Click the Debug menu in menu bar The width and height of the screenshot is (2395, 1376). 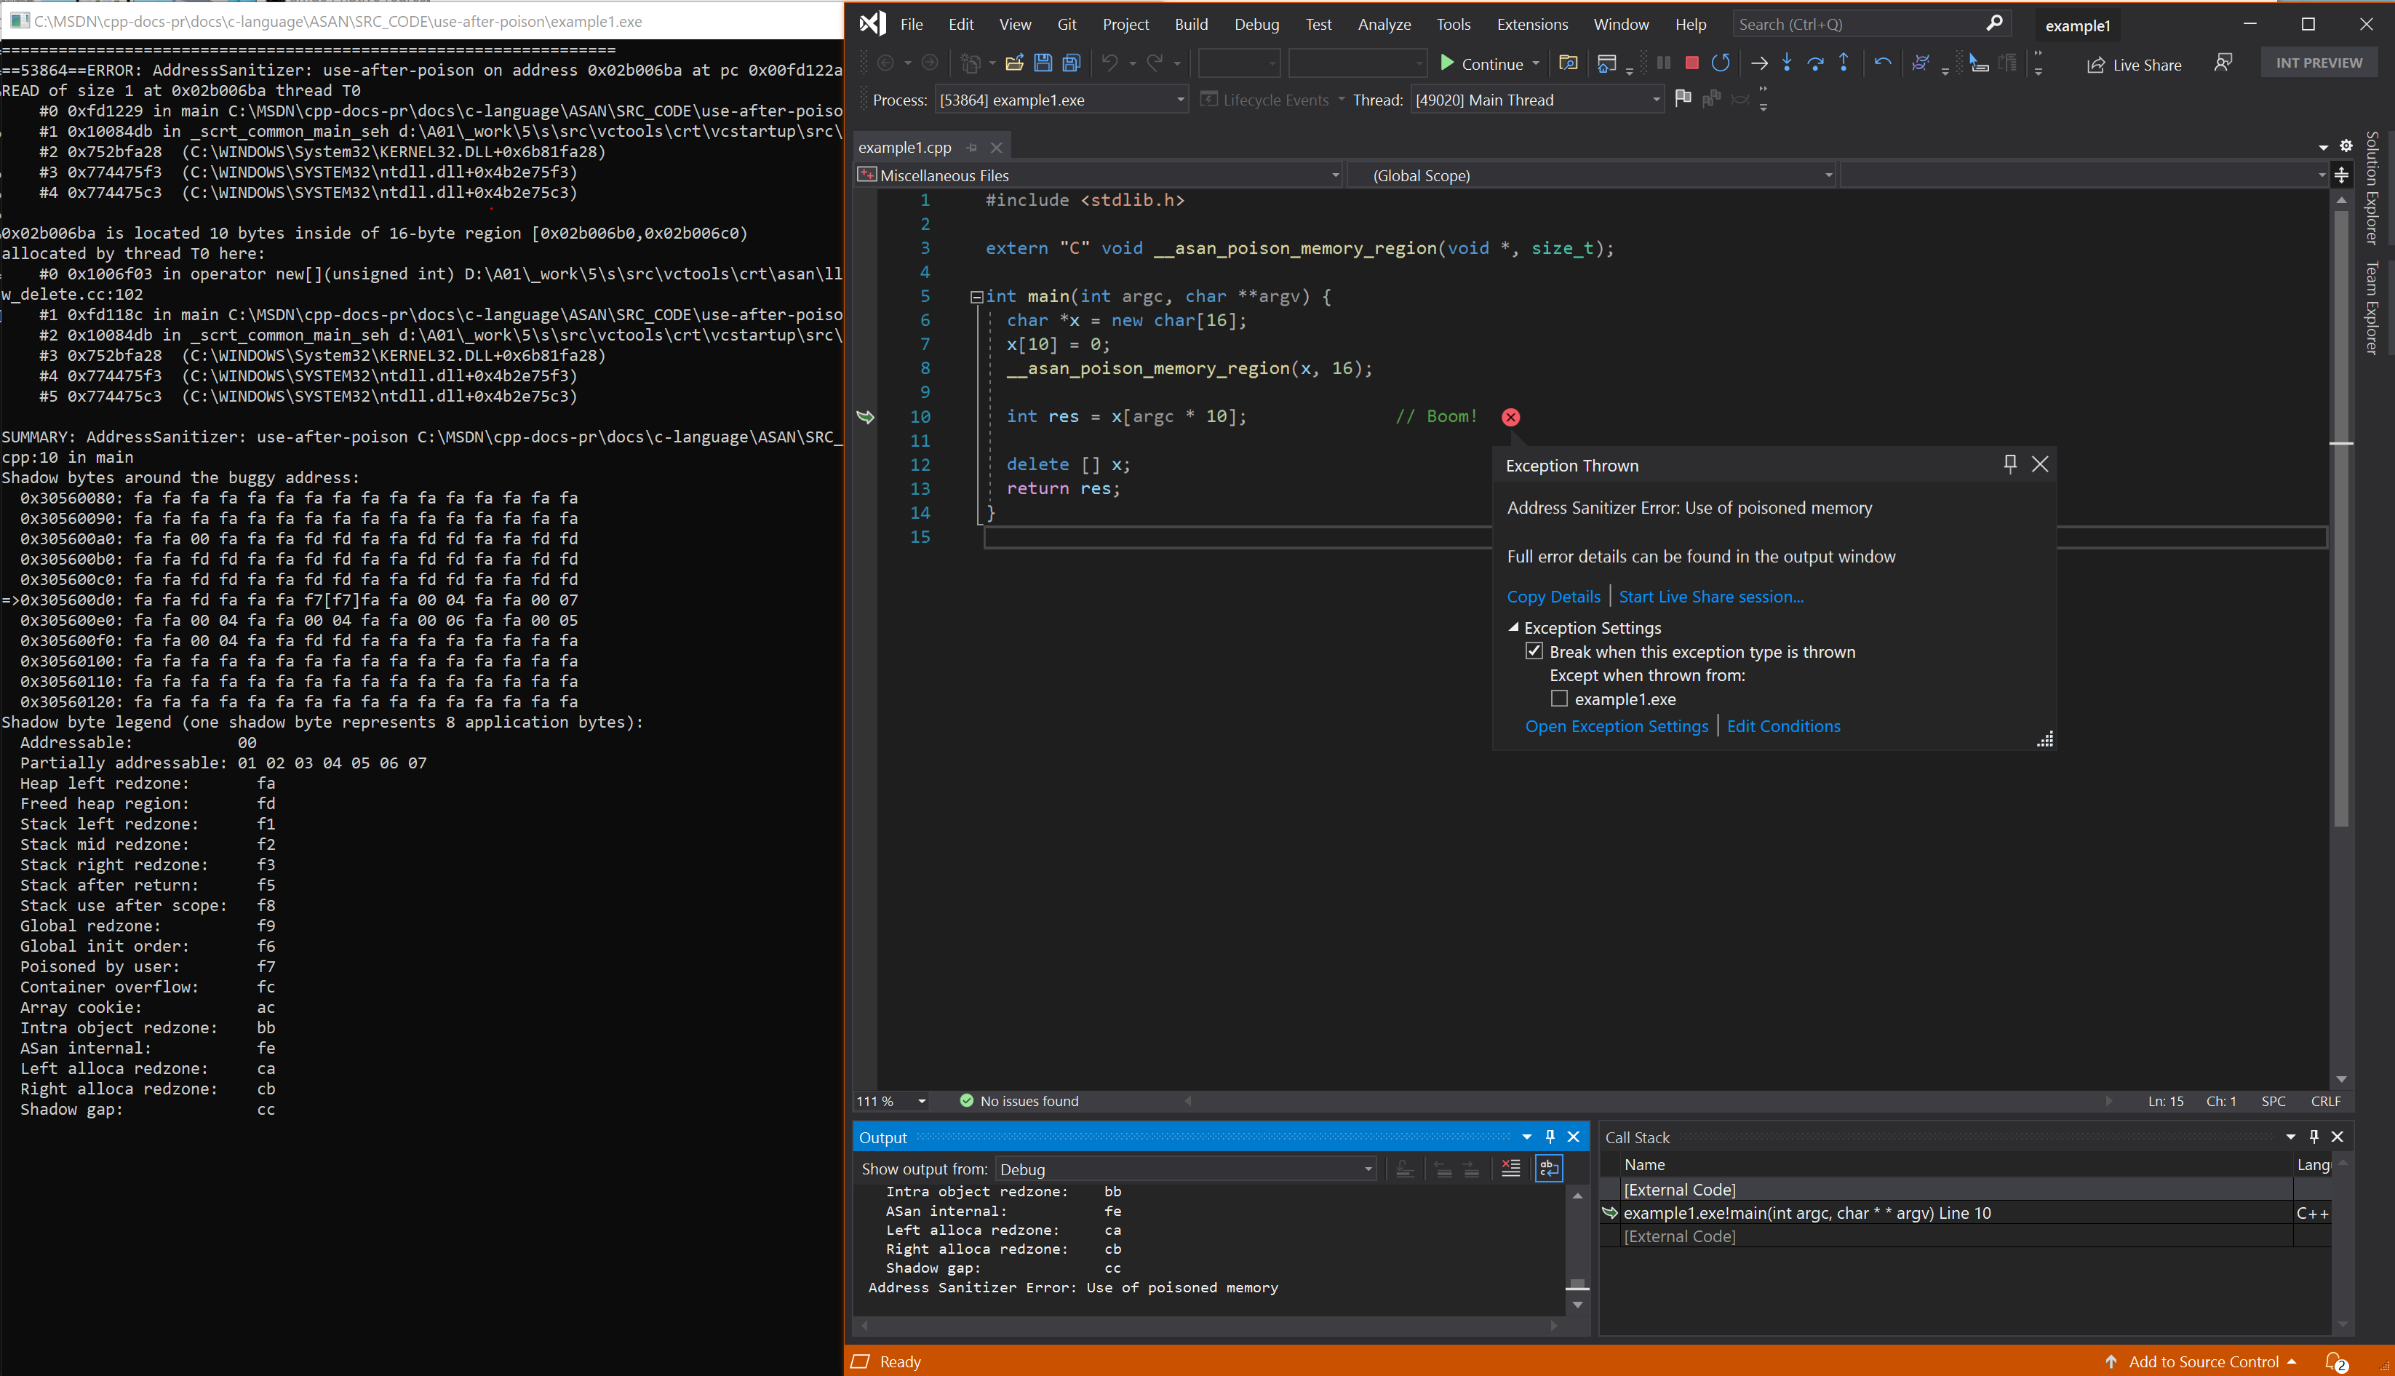tap(1256, 23)
